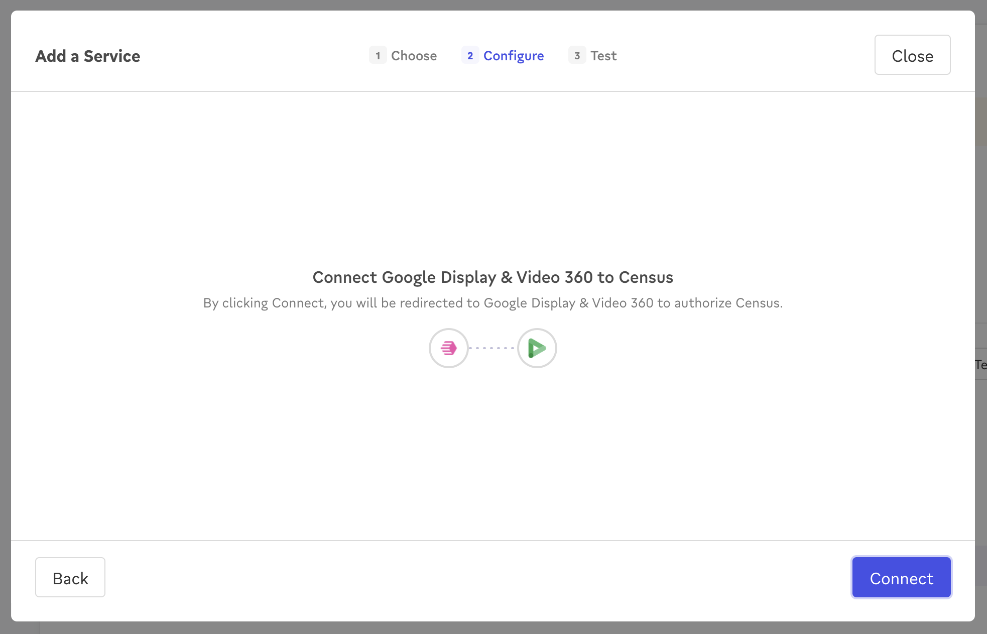Jump to the Test step
This screenshot has height=634, width=987.
coord(603,56)
